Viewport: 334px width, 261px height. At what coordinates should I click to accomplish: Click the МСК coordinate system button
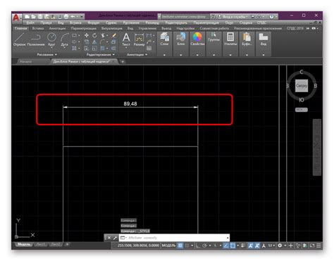click(302, 110)
